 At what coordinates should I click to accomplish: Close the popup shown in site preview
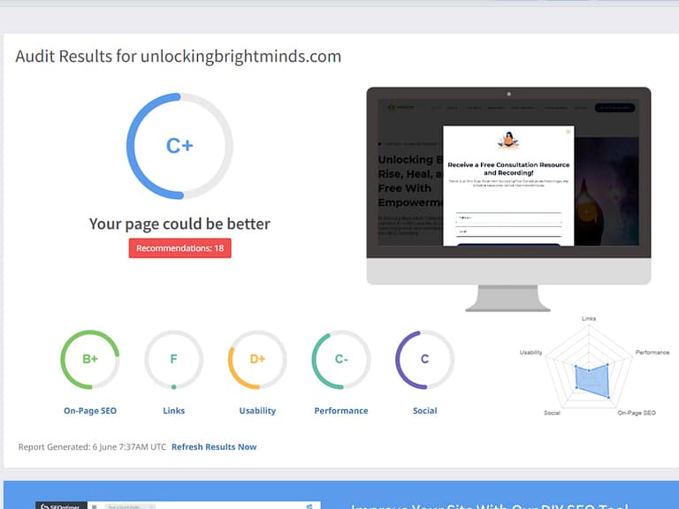[x=568, y=132]
